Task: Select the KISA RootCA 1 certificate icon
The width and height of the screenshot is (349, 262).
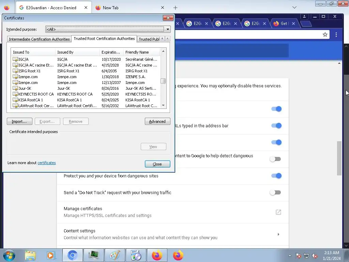Action: click(15, 100)
